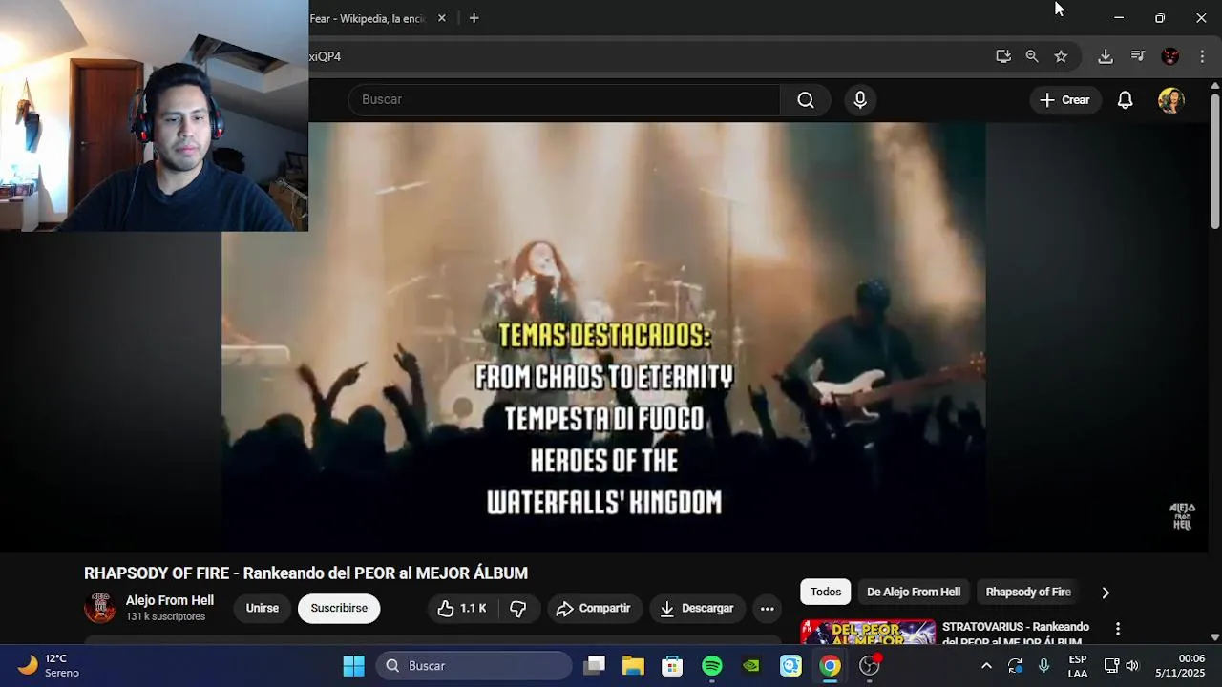Open NVIDIA app from taskbar
This screenshot has height=687, width=1222.
tap(751, 666)
